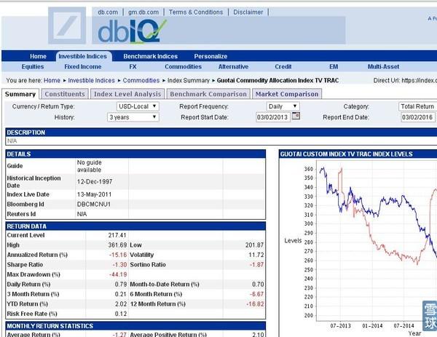The width and height of the screenshot is (437, 337).
Task: Select the Multi-Asset submenu
Action: pos(384,67)
